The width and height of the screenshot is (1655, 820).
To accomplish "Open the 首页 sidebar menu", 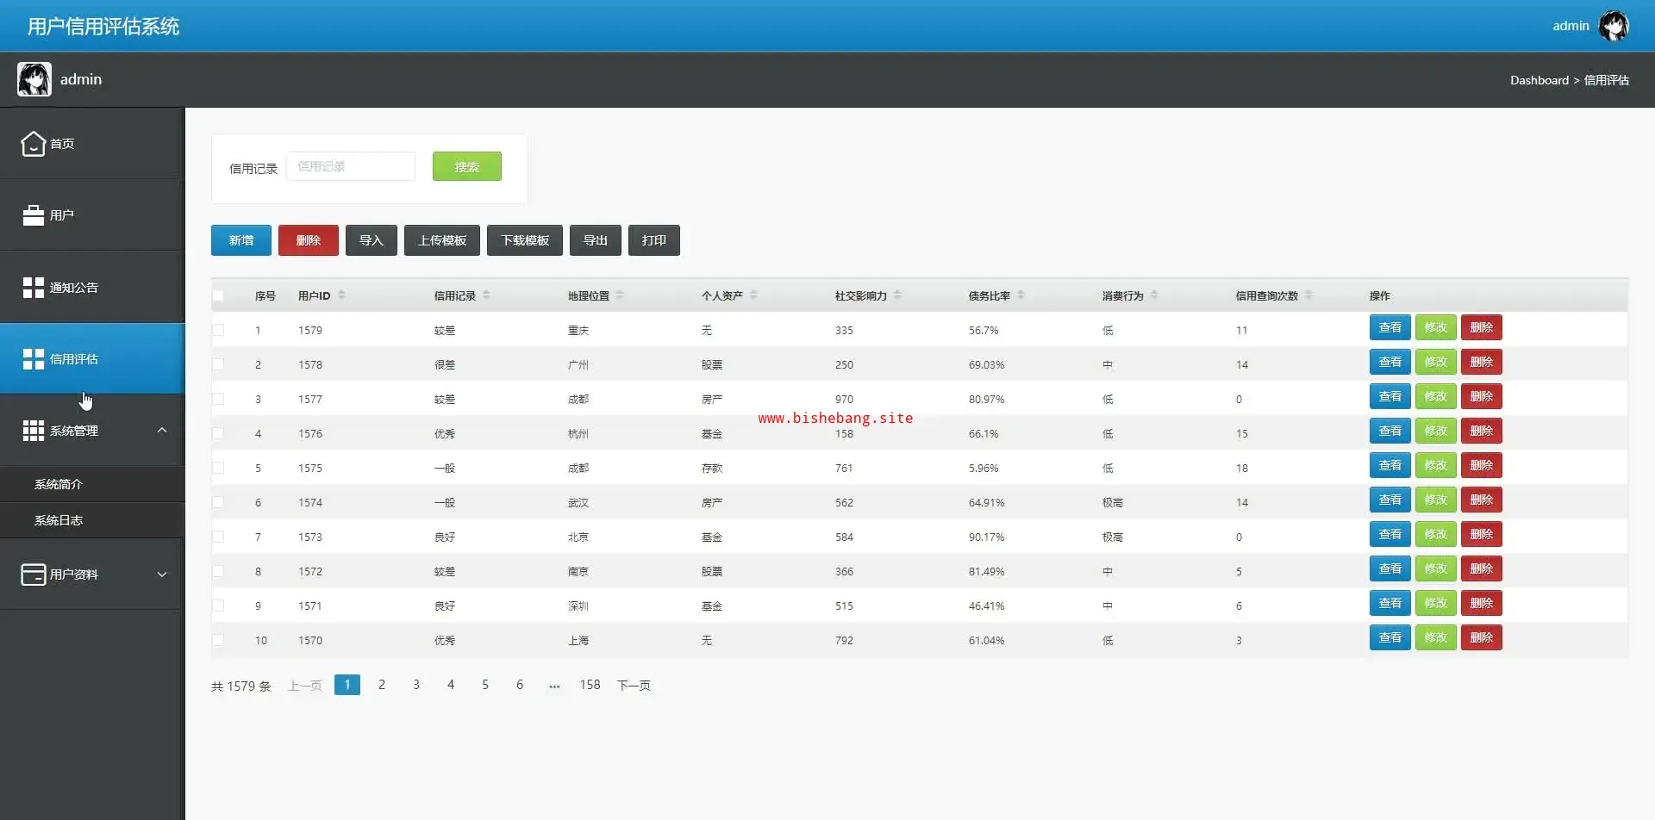I will tap(92, 144).
